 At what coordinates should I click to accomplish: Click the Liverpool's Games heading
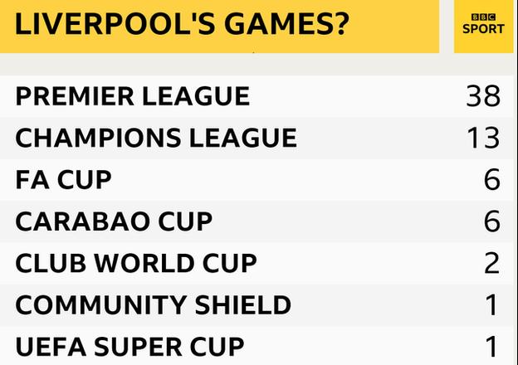182,24
